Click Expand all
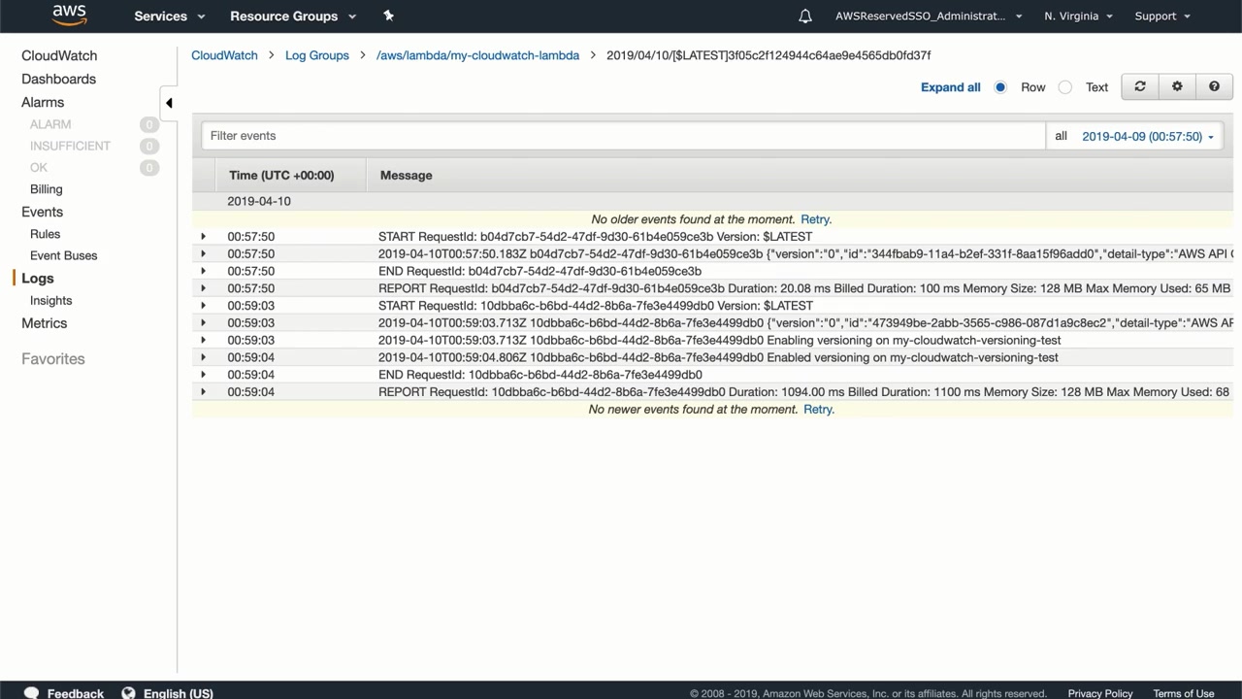 pyautogui.click(x=951, y=87)
